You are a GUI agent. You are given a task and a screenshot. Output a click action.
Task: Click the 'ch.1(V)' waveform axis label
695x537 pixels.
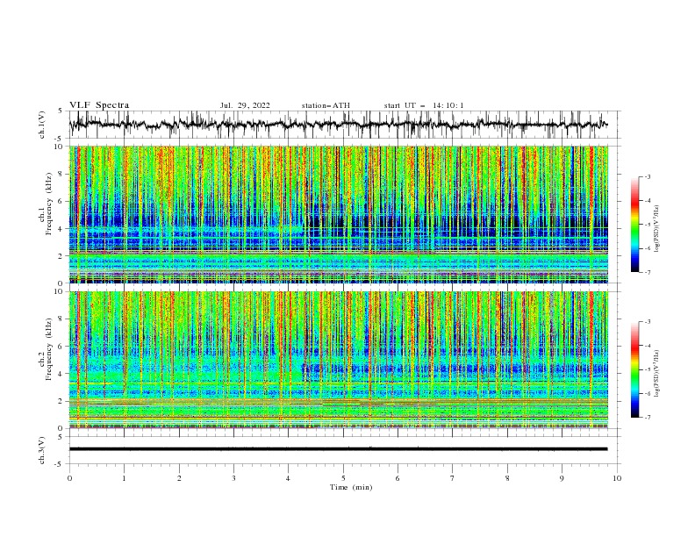tap(42, 125)
